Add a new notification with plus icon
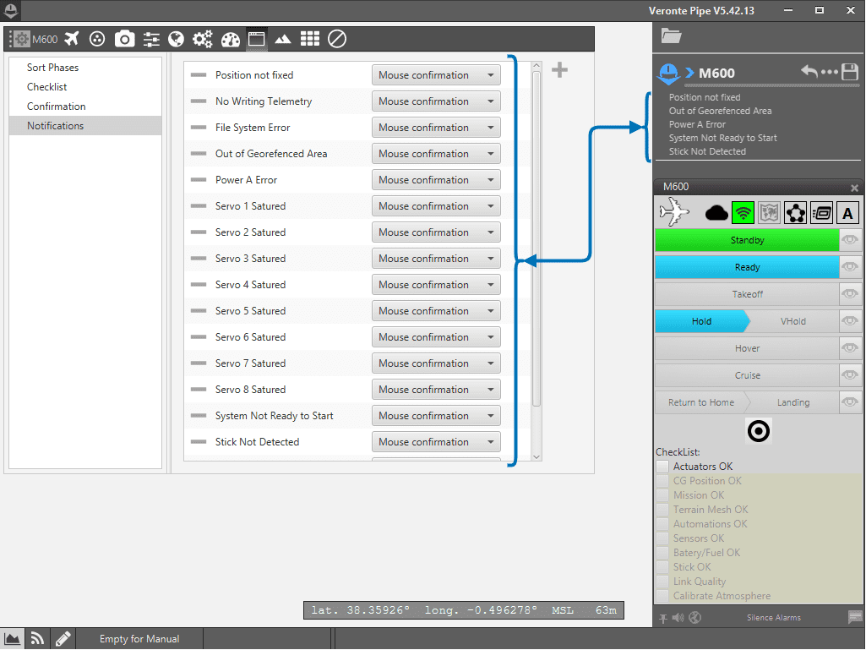Image resolution: width=866 pixels, height=650 pixels. pos(559,70)
